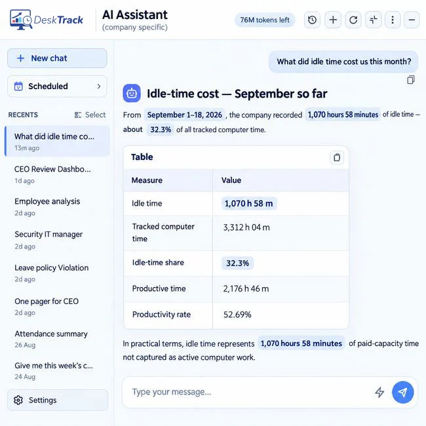
Task: Click the 32.3% highlight in the summary sentence
Action: [x=161, y=130]
